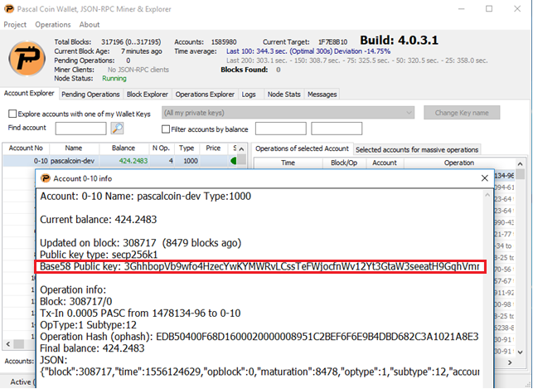Open the All my private keys dropdown
533x389 pixels.
[288, 113]
